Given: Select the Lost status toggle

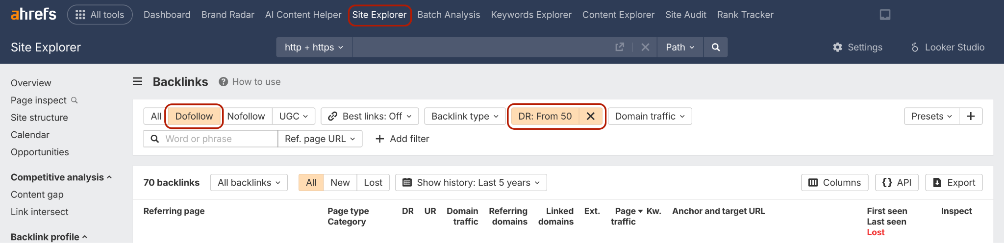Looking at the screenshot, I should coord(373,182).
